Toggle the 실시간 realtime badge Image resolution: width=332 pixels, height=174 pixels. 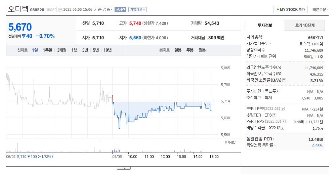[x=121, y=9]
